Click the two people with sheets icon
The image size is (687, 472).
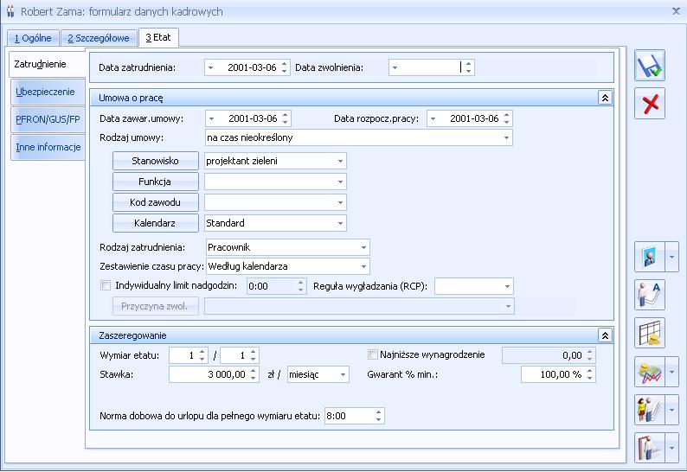pyautogui.click(x=650, y=410)
